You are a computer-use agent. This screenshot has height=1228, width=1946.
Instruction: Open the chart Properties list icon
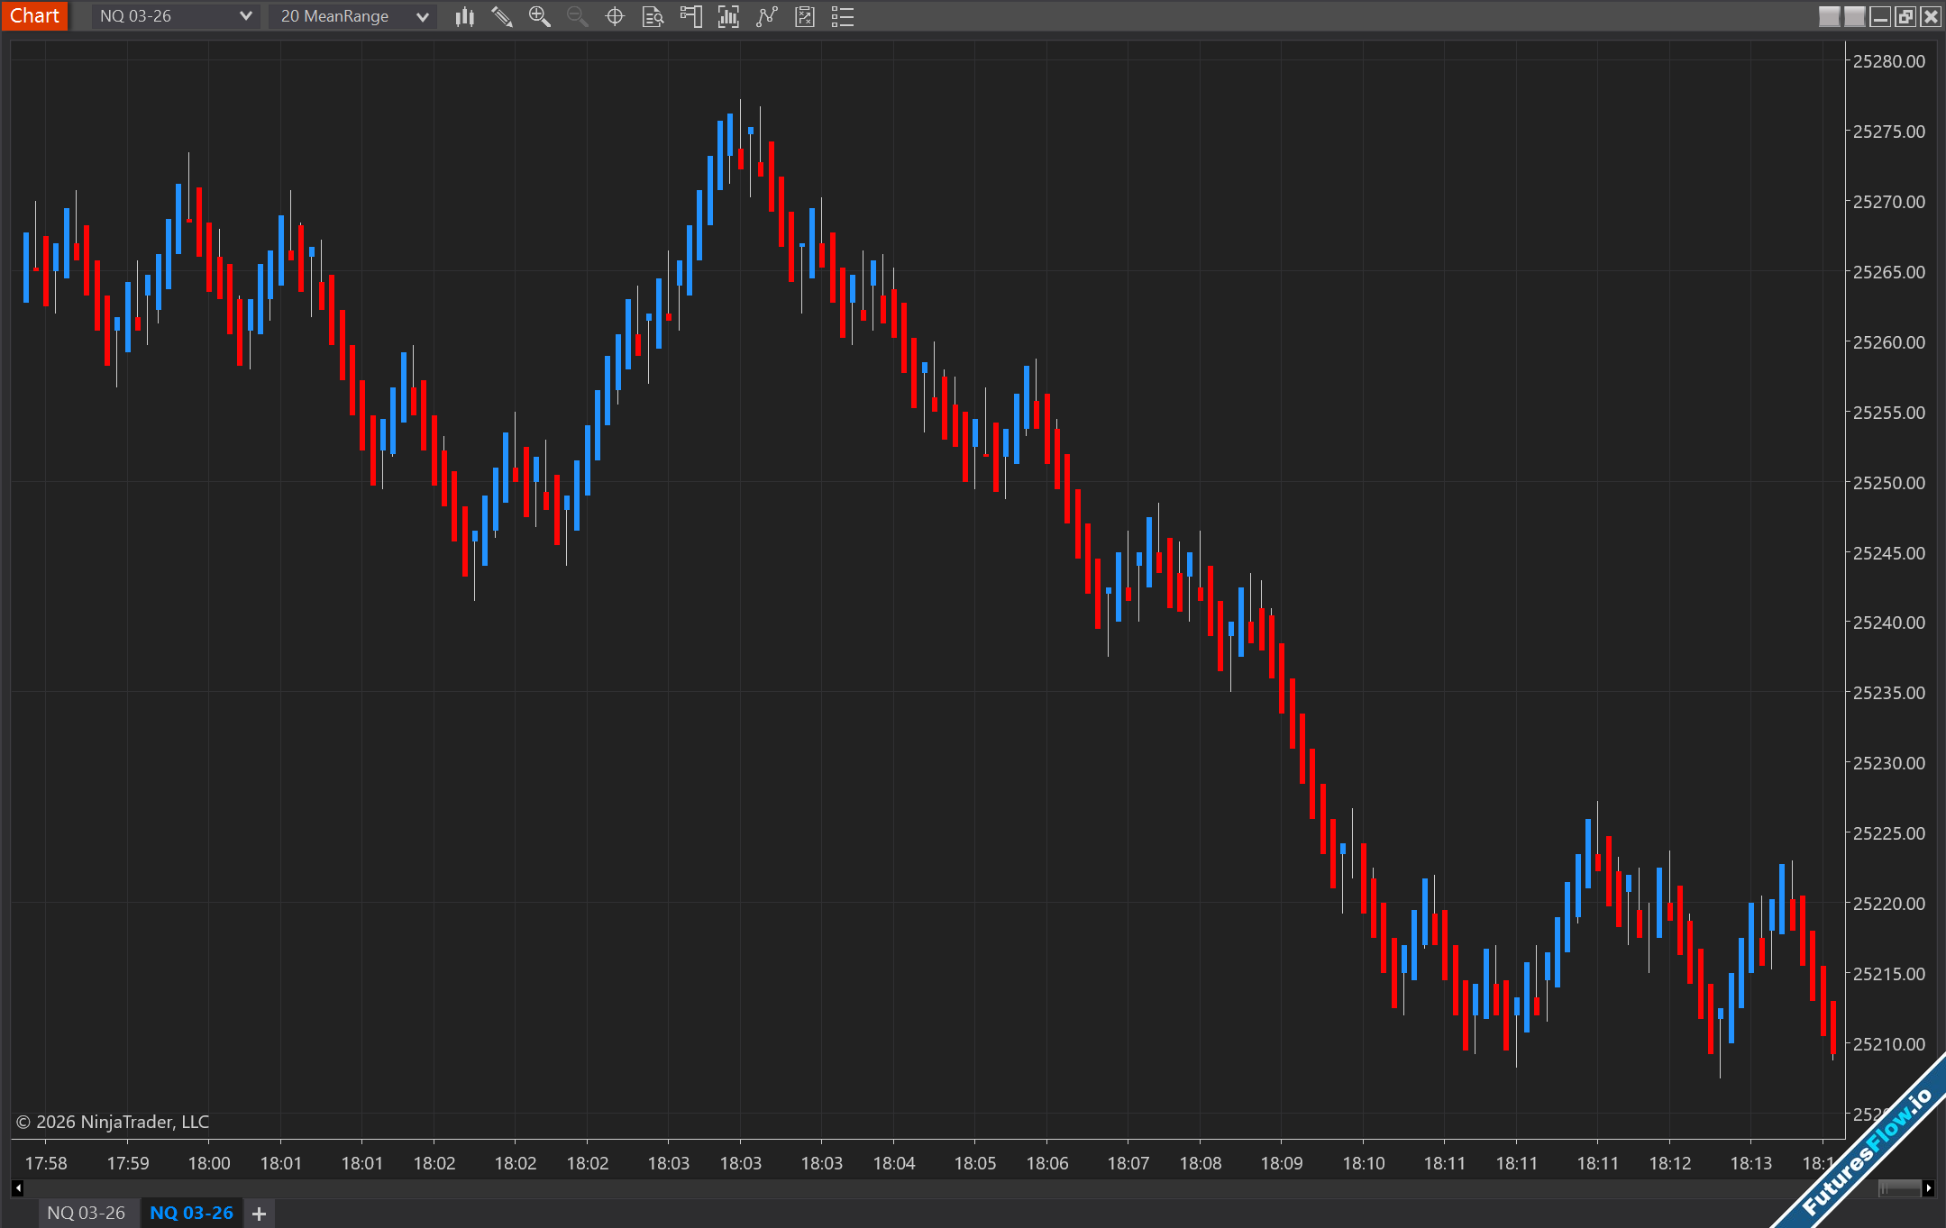(x=843, y=16)
